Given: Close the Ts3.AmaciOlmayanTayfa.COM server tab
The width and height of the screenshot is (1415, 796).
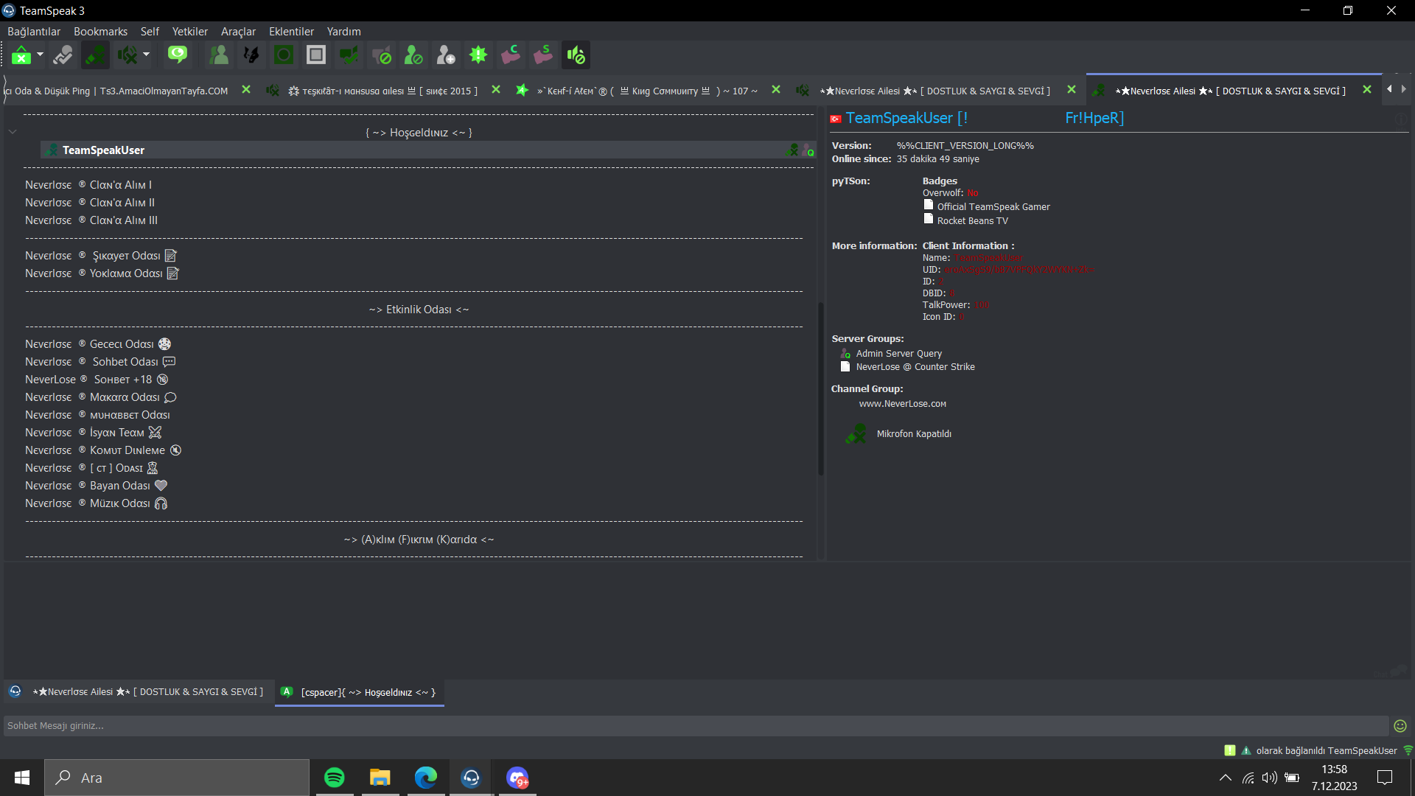Looking at the screenshot, I should pos(246,90).
